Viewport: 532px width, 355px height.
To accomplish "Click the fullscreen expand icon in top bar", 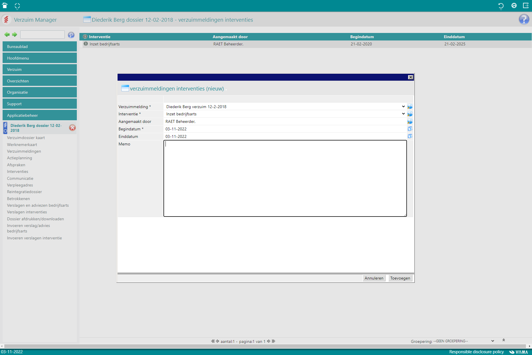I will pos(17,6).
